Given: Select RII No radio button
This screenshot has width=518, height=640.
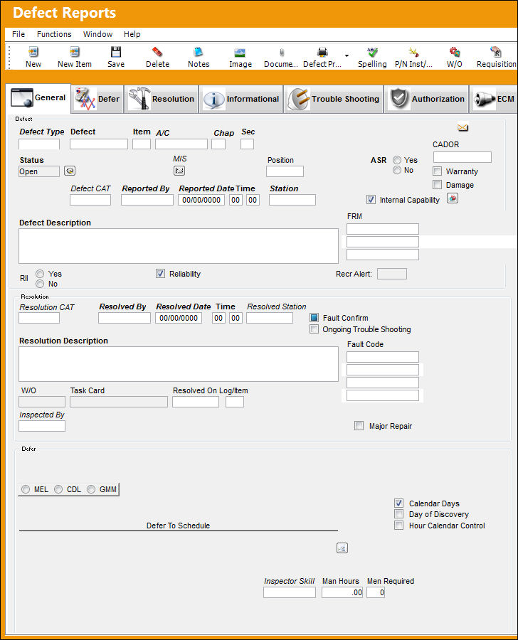Looking at the screenshot, I should (x=40, y=284).
